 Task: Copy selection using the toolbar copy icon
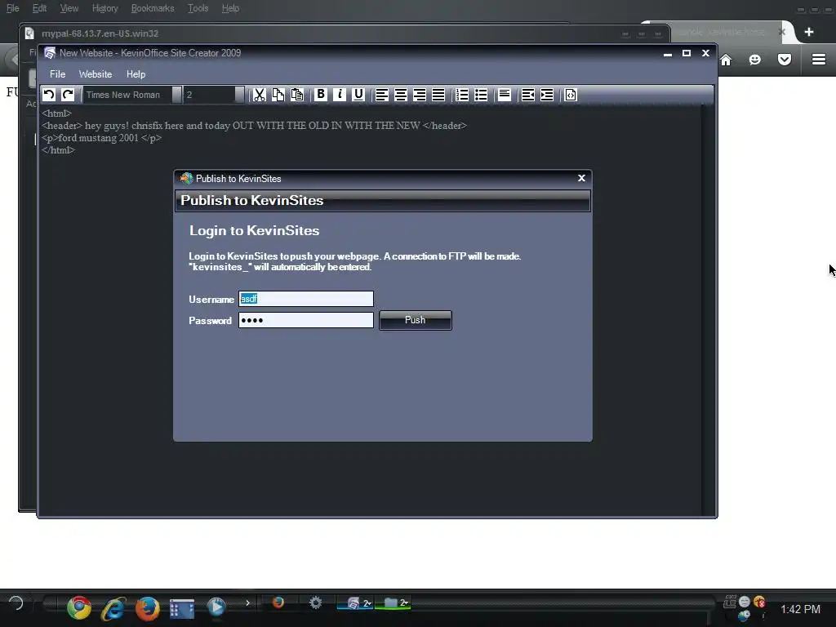[278, 95]
